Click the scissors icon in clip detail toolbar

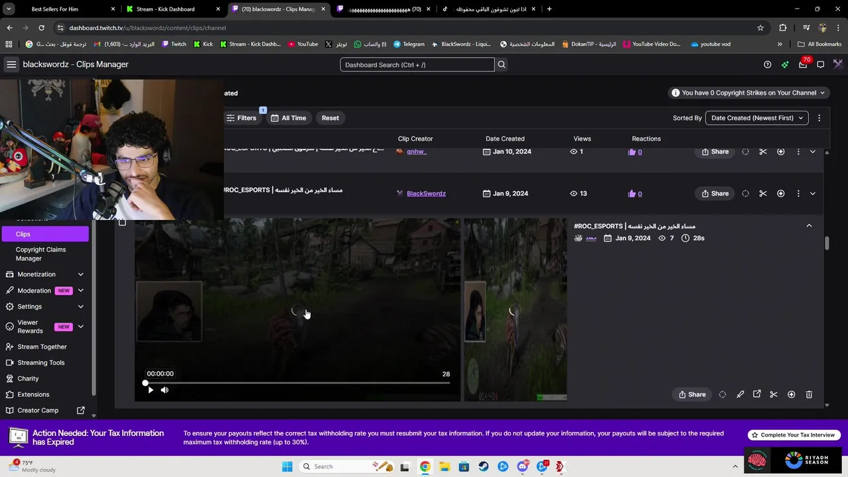(774, 394)
